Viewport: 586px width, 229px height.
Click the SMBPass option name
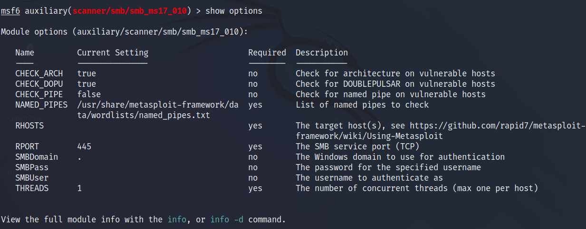tap(32, 167)
